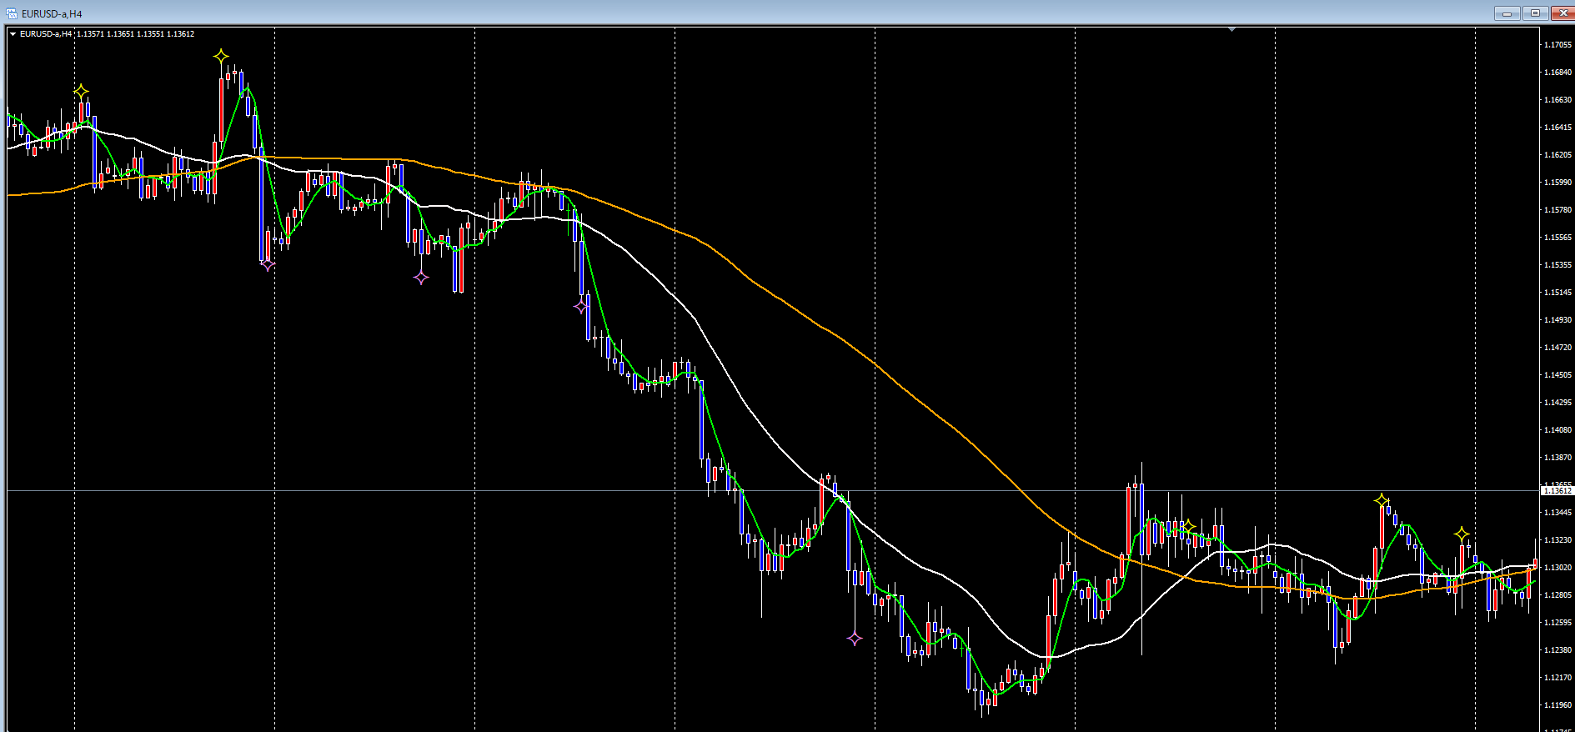Click the 1.15990 price scale label

(x=1557, y=183)
